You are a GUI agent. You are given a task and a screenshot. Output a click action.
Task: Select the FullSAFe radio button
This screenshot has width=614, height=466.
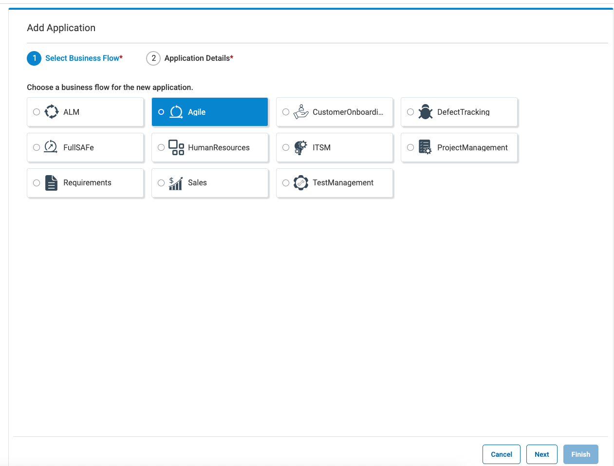pos(37,147)
